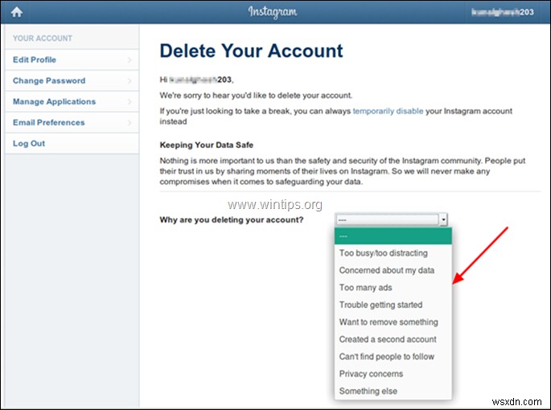Screen dimensions: 551x410
Task: Click the Manage Applications chevron arrow
Action: click(130, 102)
